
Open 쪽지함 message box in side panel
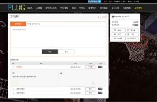pos(132,30)
